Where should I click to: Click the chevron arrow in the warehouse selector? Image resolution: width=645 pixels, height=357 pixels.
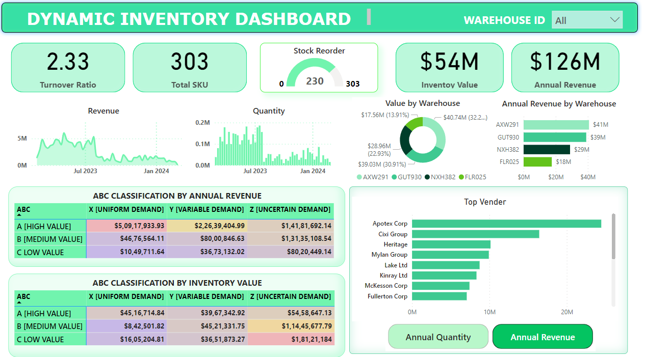(x=614, y=20)
